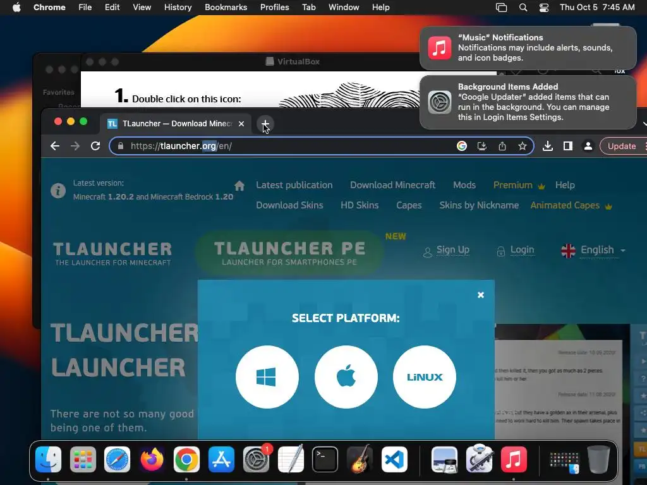The height and width of the screenshot is (485, 647).
Task: View site info via the lock icon
Action: [121, 146]
